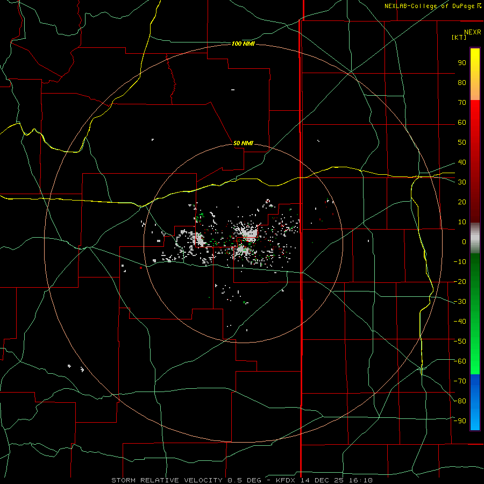484x484 pixels.
Task: Click the 80 value on the velocity scale
Action: [462, 83]
